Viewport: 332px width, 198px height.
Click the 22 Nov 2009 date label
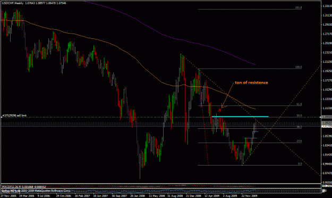[250, 196]
